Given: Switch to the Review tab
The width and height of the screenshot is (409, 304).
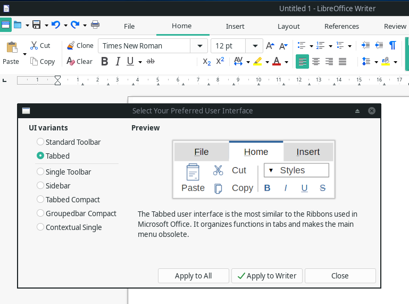Looking at the screenshot, I should coord(395,26).
